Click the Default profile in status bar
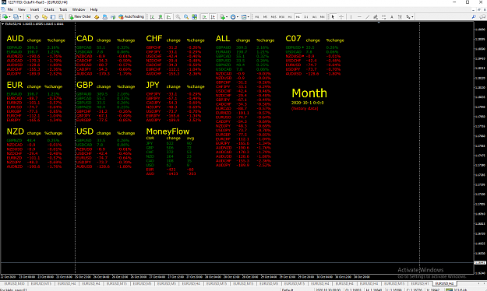The image size is (487, 291). pyautogui.click(x=288, y=289)
